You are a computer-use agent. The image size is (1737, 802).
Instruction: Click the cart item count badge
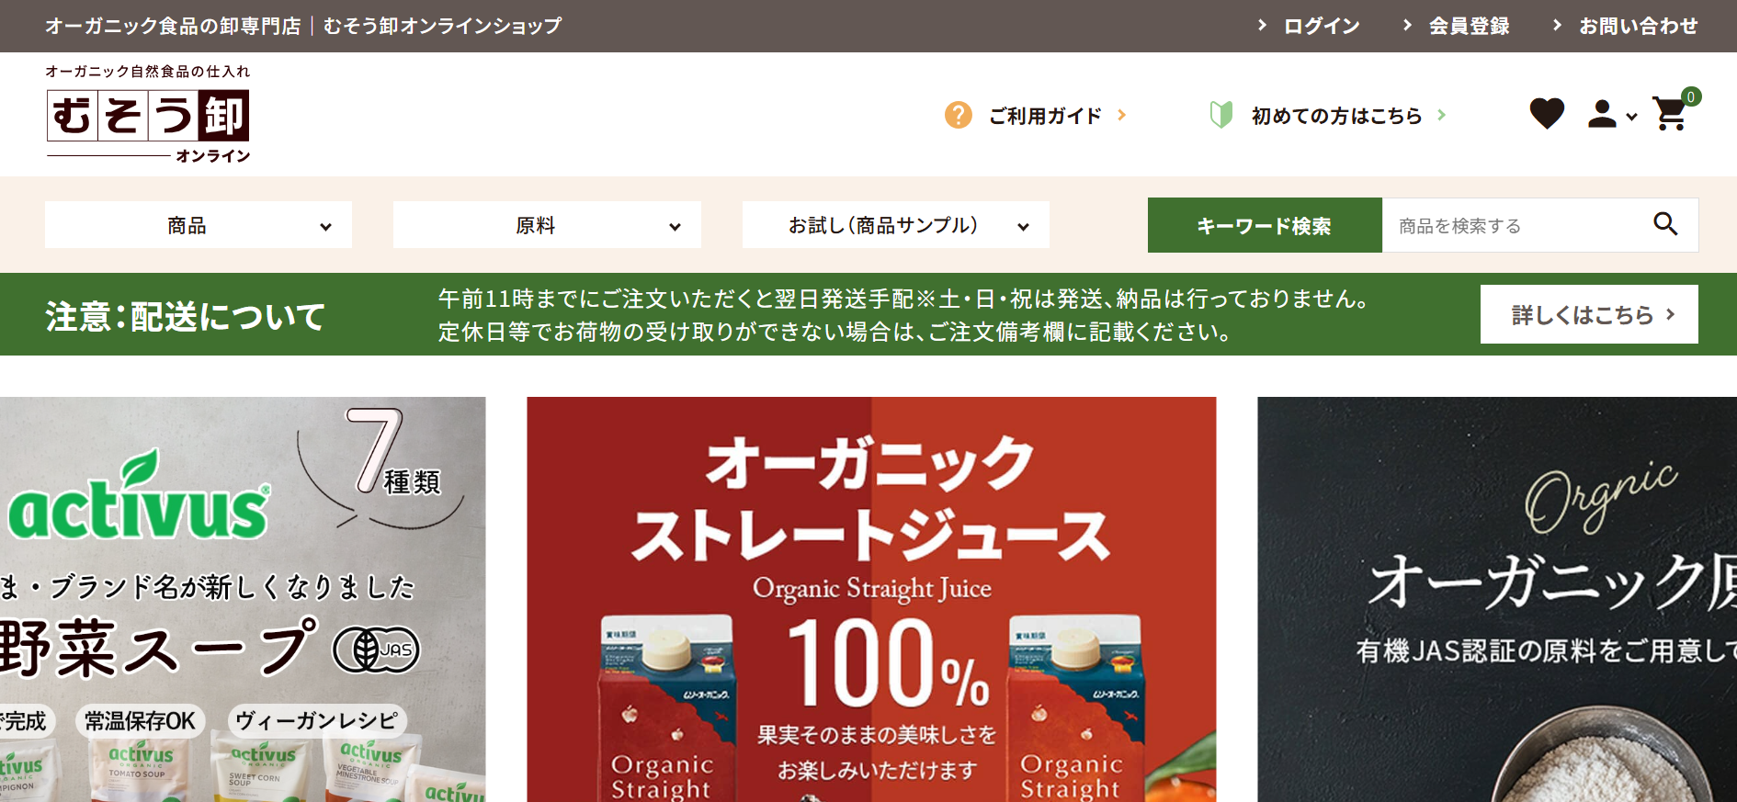[1691, 96]
